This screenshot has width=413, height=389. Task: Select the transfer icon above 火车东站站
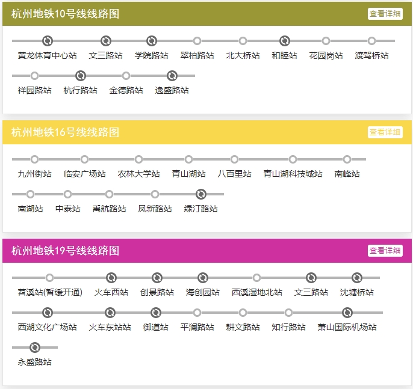pos(110,313)
